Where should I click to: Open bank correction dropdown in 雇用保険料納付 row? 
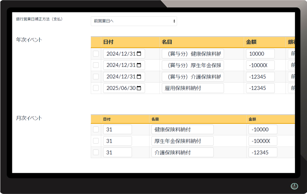tap(291, 88)
